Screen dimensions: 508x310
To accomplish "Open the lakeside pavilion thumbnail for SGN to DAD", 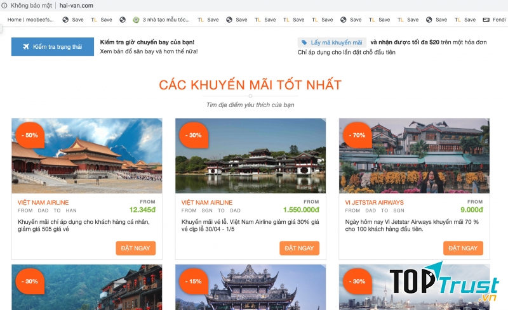I will (x=250, y=156).
